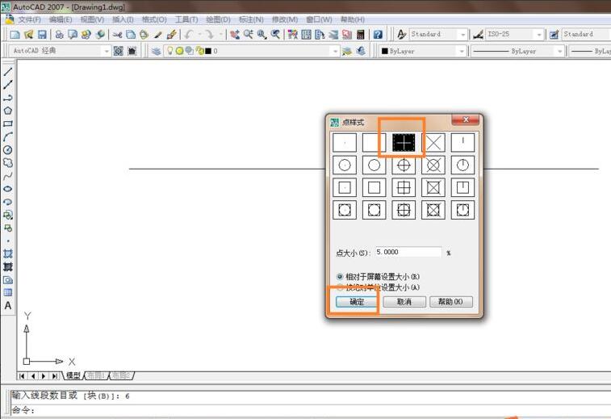Screen dimensions: 611x419
Task: Save the drawing with the floppy icon
Action: [42, 35]
